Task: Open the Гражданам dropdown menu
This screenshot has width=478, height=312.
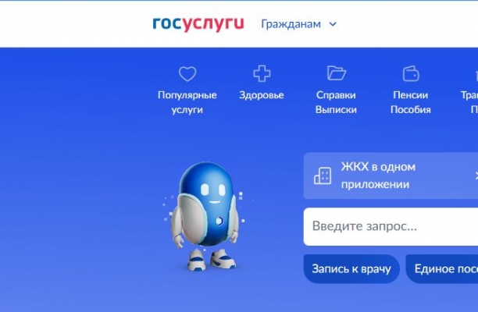Action: coord(298,24)
